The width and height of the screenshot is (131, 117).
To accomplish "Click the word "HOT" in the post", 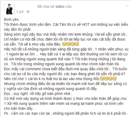I will (x=86, y=24).
